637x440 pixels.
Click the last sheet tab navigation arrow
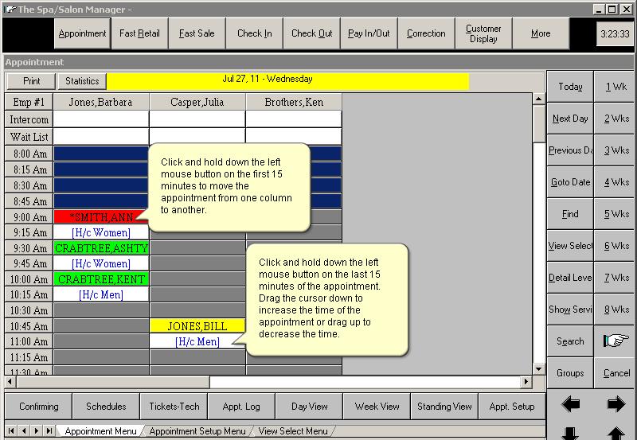coord(49,431)
